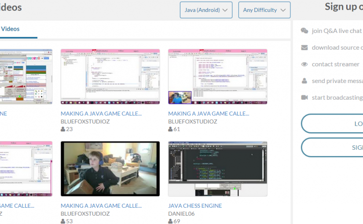Click the outlined SIG sign-up button
This screenshot has height=224, width=363.
click(332, 148)
